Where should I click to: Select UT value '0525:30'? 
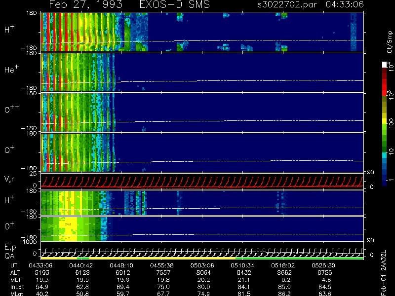[x=323, y=265]
